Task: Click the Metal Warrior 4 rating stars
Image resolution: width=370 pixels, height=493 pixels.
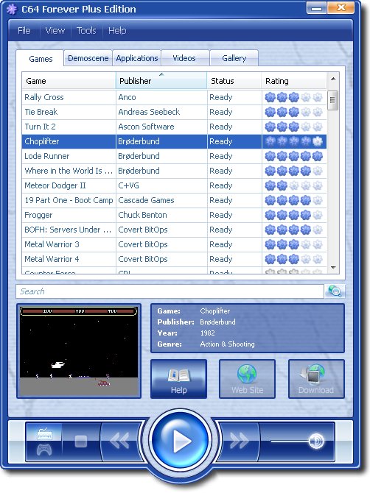Action: tap(294, 260)
